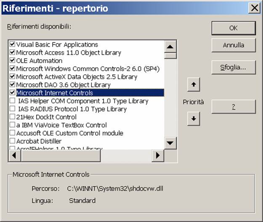
Task: Uncheck Visual Basic For Applications reference
Action: coord(12,45)
